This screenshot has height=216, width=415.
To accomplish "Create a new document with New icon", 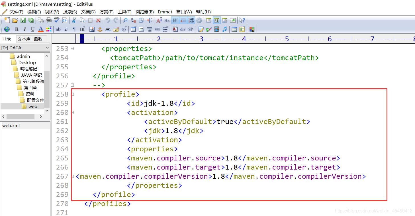I will [7, 20].
